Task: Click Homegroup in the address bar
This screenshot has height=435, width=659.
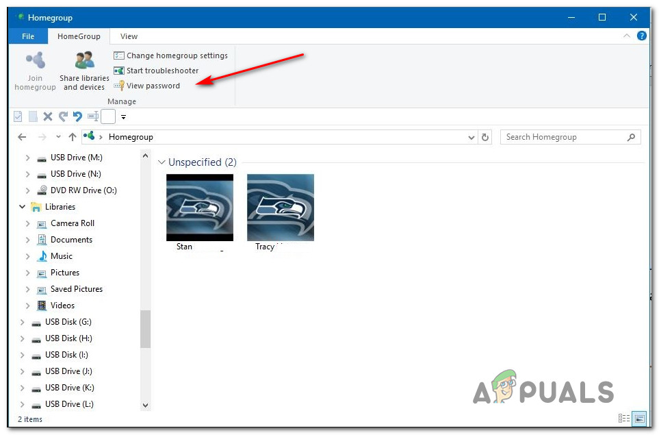Action: (x=131, y=137)
